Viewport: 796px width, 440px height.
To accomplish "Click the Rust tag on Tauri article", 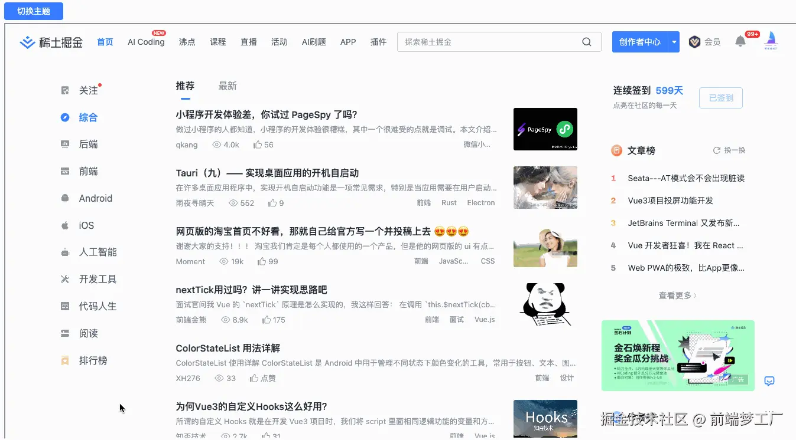I will point(449,203).
